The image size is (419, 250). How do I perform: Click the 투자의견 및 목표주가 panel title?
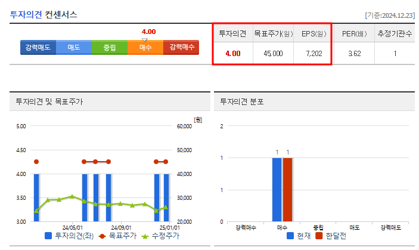tap(49, 101)
